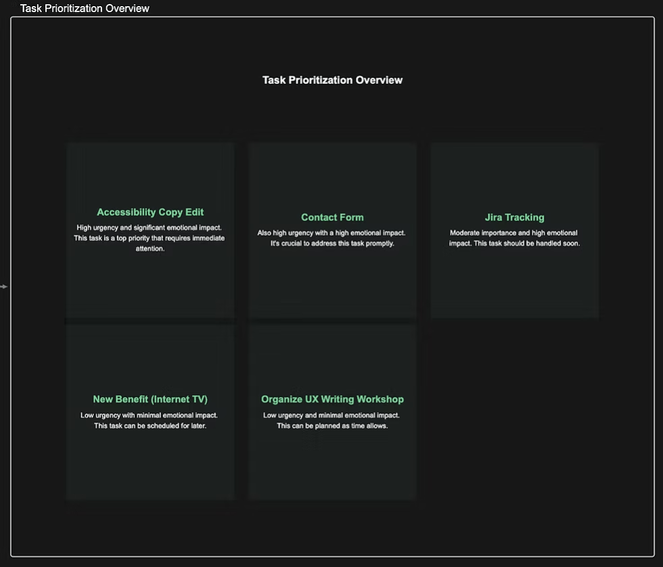Click the bold 'Task Prioritization Overview' heading inside the frame
Screen dimensions: 663x567
click(x=332, y=80)
